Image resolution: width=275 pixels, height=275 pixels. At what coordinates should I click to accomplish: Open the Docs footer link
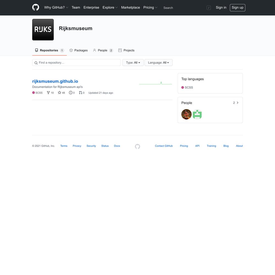(117, 146)
